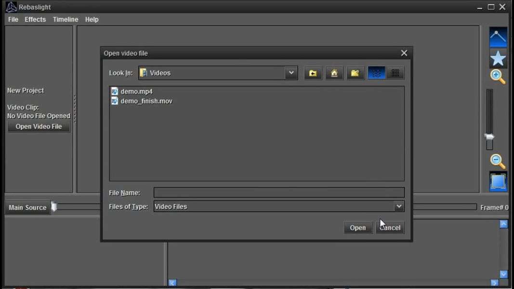Click the timeline scroll down arrow
Viewport: 514px width, 289px height.
[x=503, y=274]
